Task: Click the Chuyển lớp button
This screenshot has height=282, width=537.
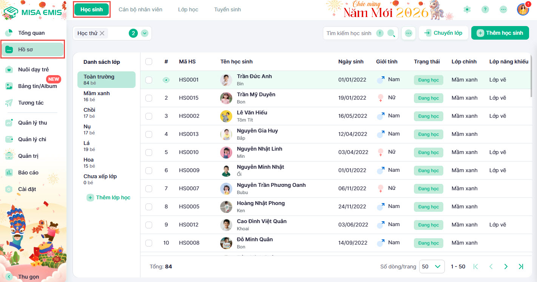Action: point(443,33)
